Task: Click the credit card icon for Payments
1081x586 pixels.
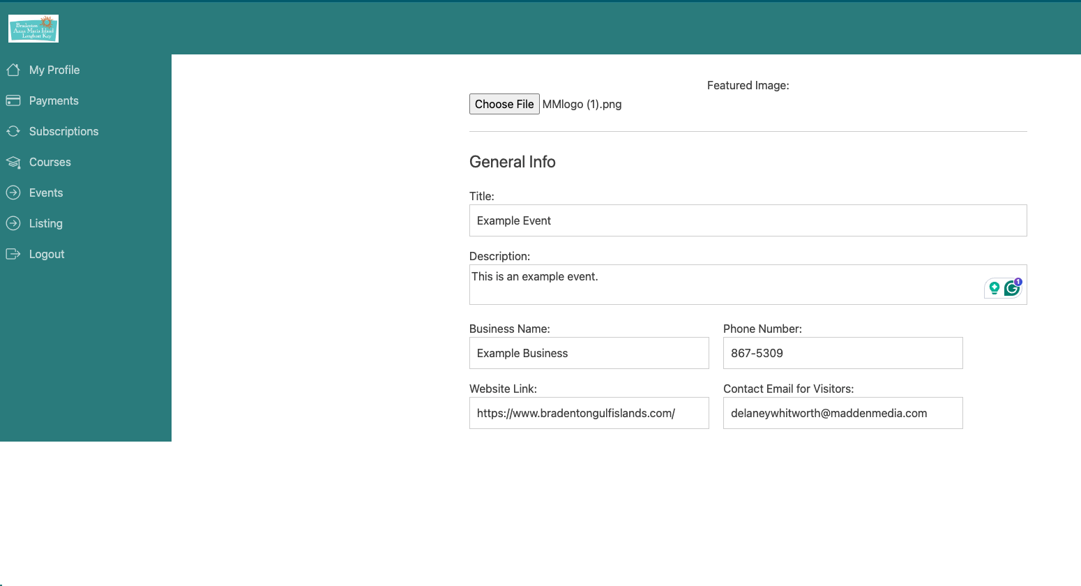Action: click(x=13, y=100)
